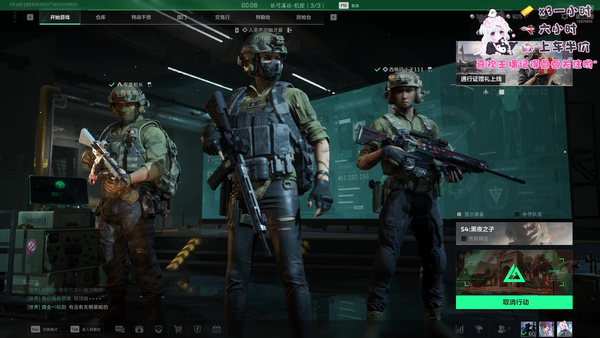Viewport: 600px width, 338px height.
Task: Click leave-team icon beside 人美声甜幽灵酱
Action: (290, 30)
